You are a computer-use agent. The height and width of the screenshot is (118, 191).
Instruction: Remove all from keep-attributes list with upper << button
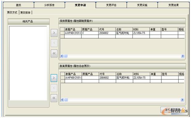click(x=54, y=53)
